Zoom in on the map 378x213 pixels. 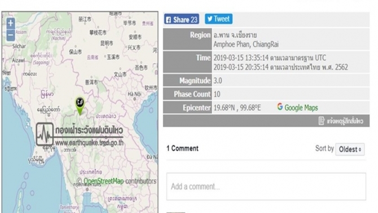tap(11, 23)
